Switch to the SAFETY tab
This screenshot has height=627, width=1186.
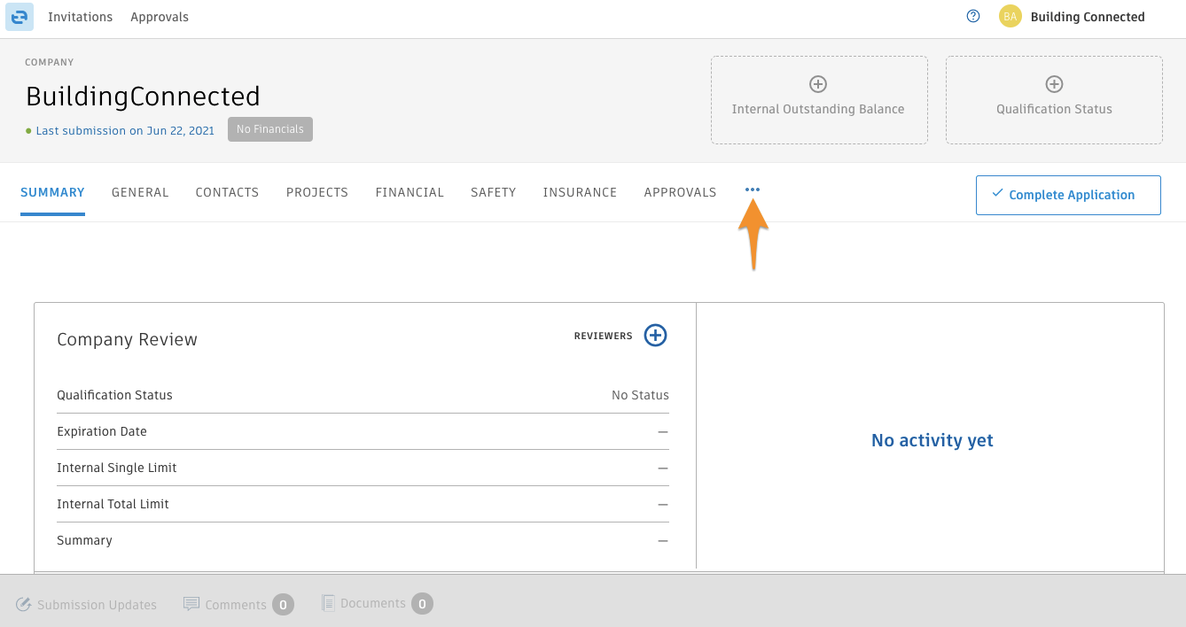(x=494, y=192)
